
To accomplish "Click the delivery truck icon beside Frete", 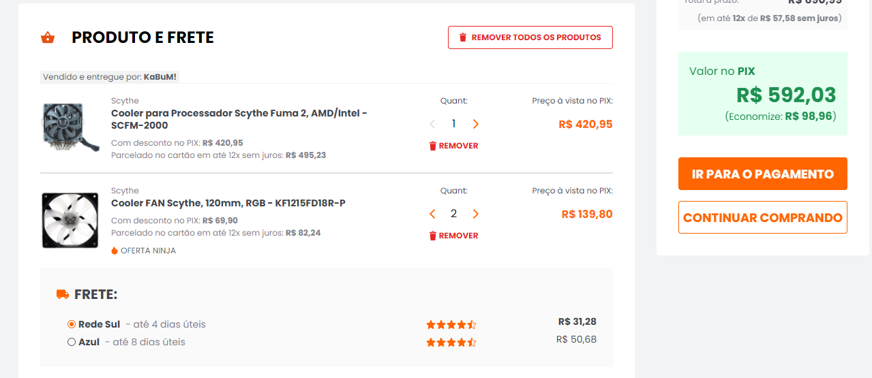I will (63, 294).
